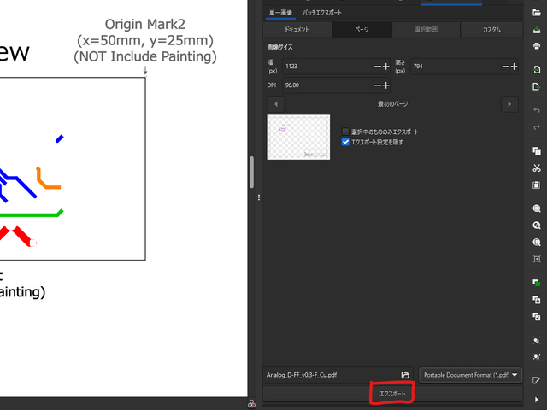This screenshot has height=410, width=547.
Task: Click the export filename input field
Action: 329,375
